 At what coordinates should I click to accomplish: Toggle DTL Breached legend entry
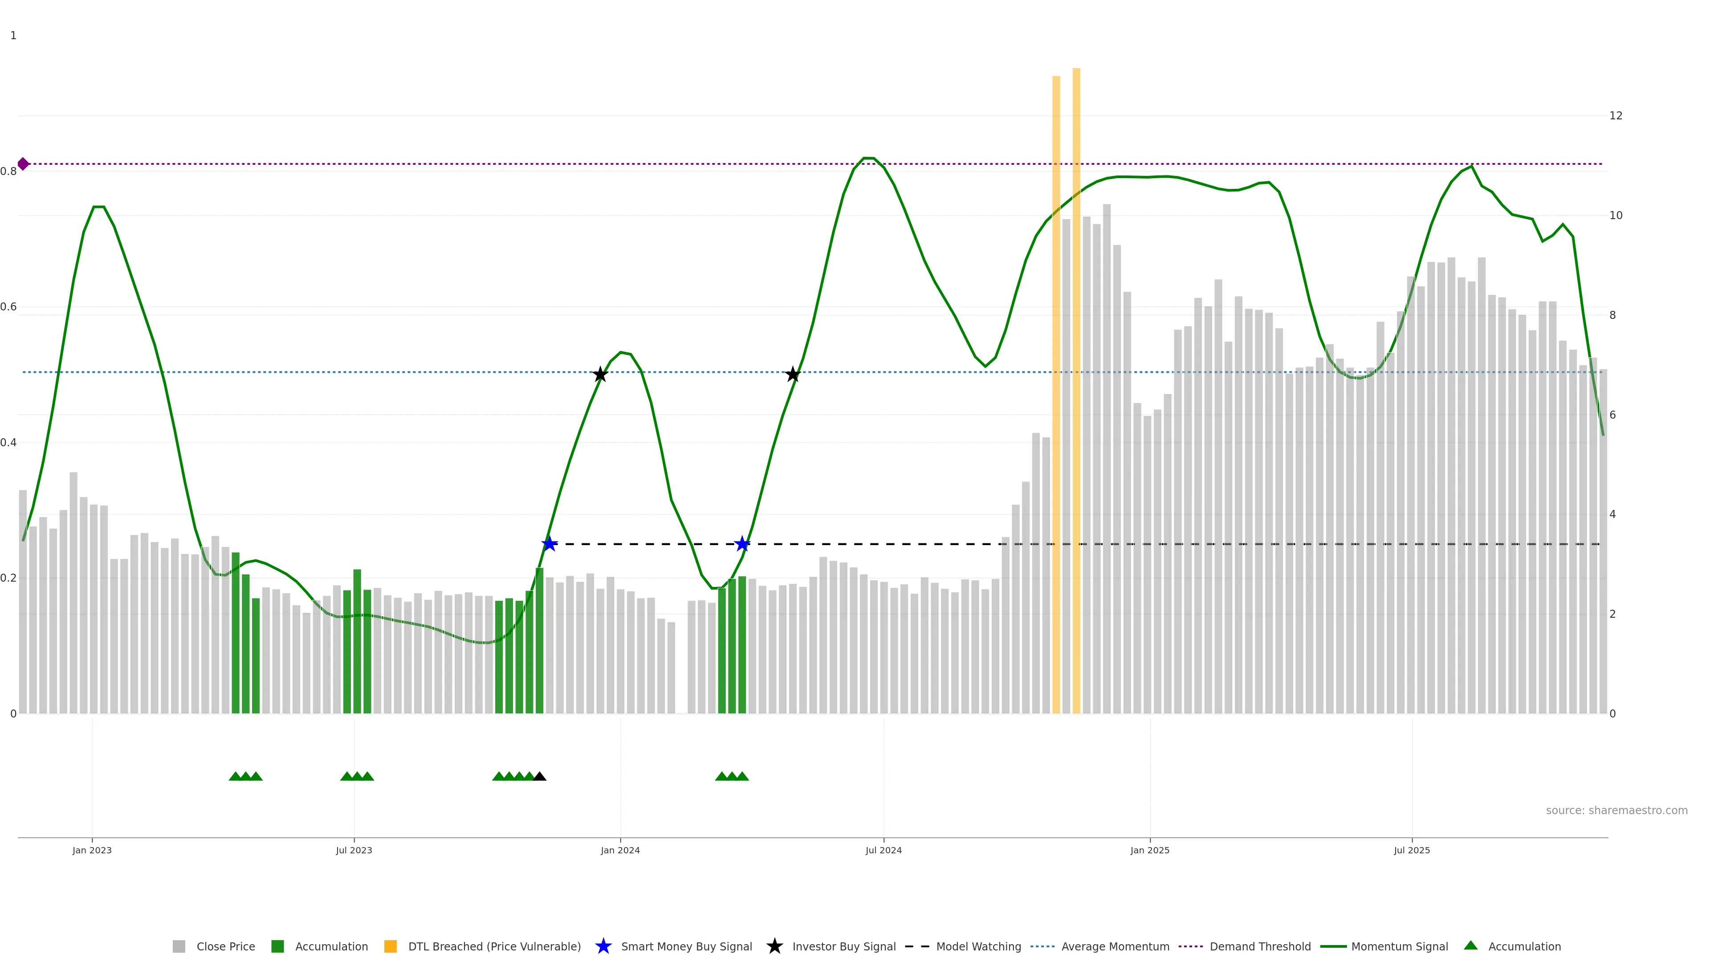click(x=494, y=946)
